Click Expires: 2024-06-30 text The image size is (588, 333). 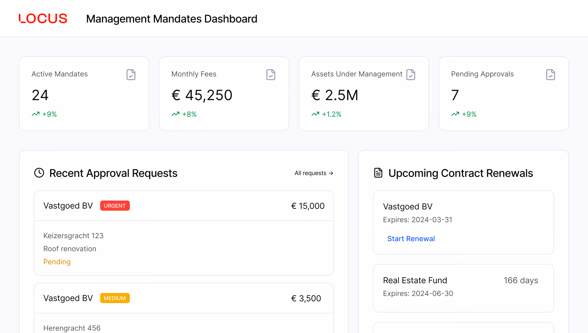pos(418,294)
